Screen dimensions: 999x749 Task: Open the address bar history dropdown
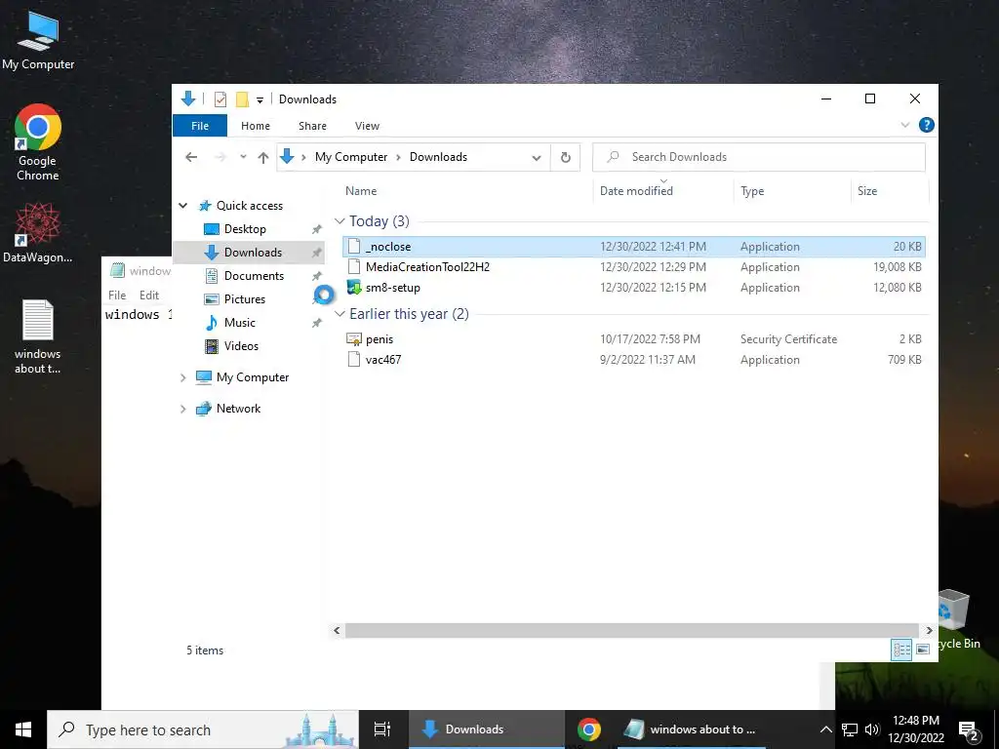pyautogui.click(x=537, y=157)
